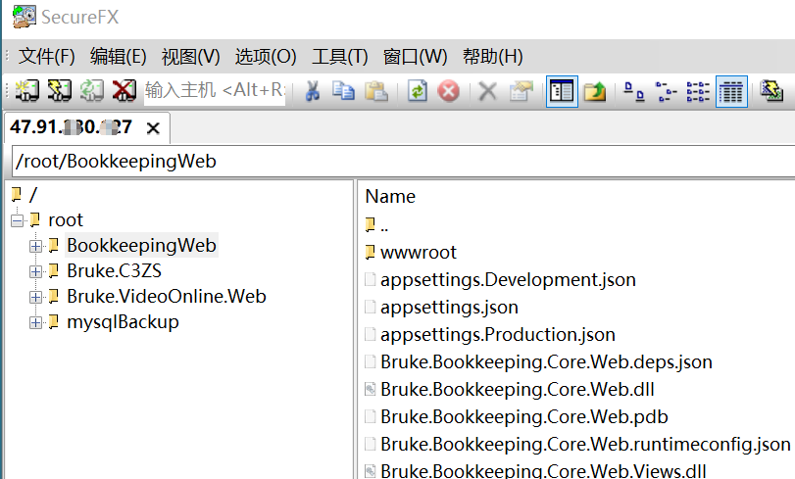Click the /root/BookkeepingWeb path field

pyautogui.click(x=403, y=162)
